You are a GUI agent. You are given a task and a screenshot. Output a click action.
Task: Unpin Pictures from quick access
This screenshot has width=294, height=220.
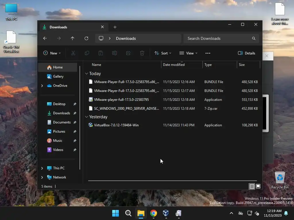[x=75, y=131]
